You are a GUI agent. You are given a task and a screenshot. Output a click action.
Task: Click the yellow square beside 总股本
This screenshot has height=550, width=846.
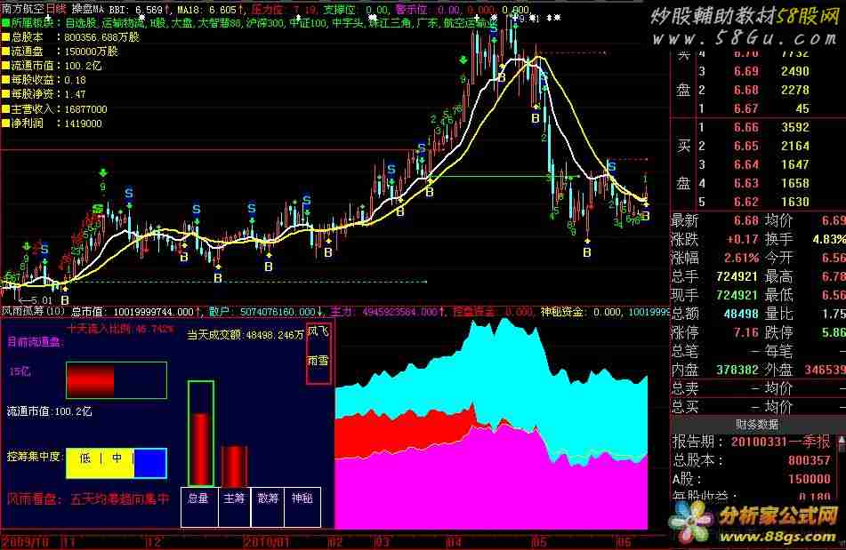(5, 38)
